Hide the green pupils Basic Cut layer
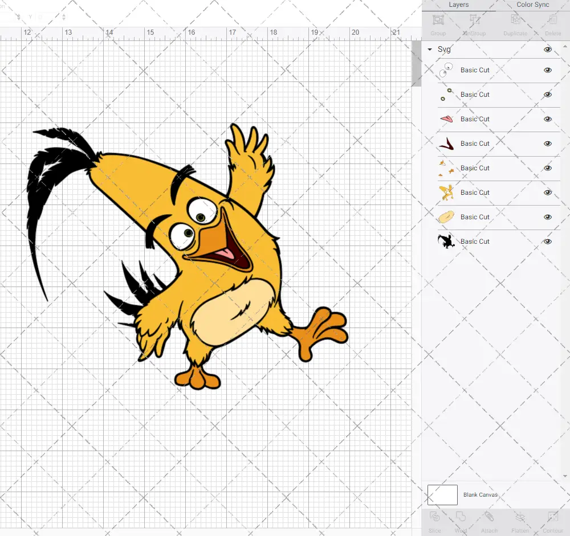 tap(547, 95)
